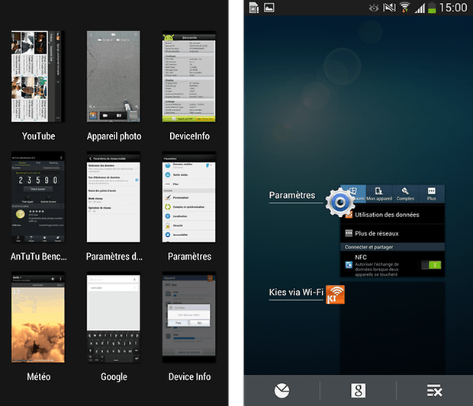Open the AnTuTu Benchmark thumbnail
The width and height of the screenshot is (473, 406).
tap(38, 197)
